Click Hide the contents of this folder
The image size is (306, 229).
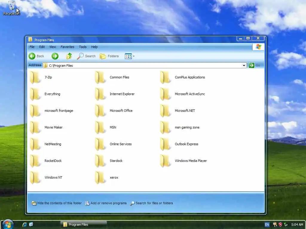click(x=56, y=203)
